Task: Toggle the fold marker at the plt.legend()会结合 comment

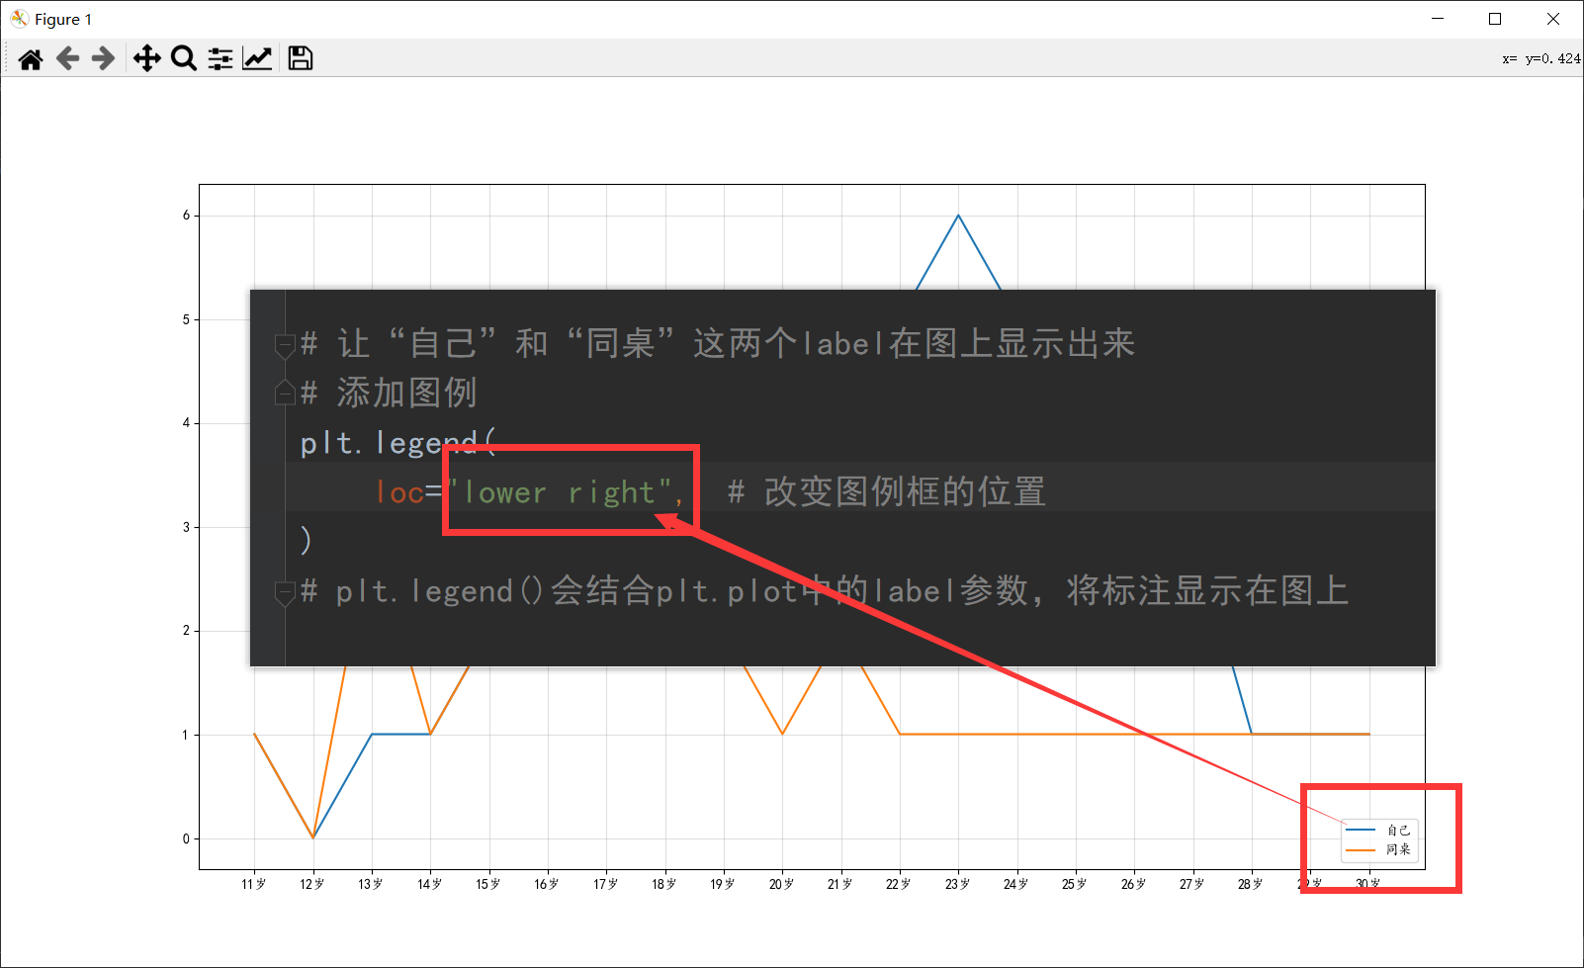Action: [x=285, y=593]
